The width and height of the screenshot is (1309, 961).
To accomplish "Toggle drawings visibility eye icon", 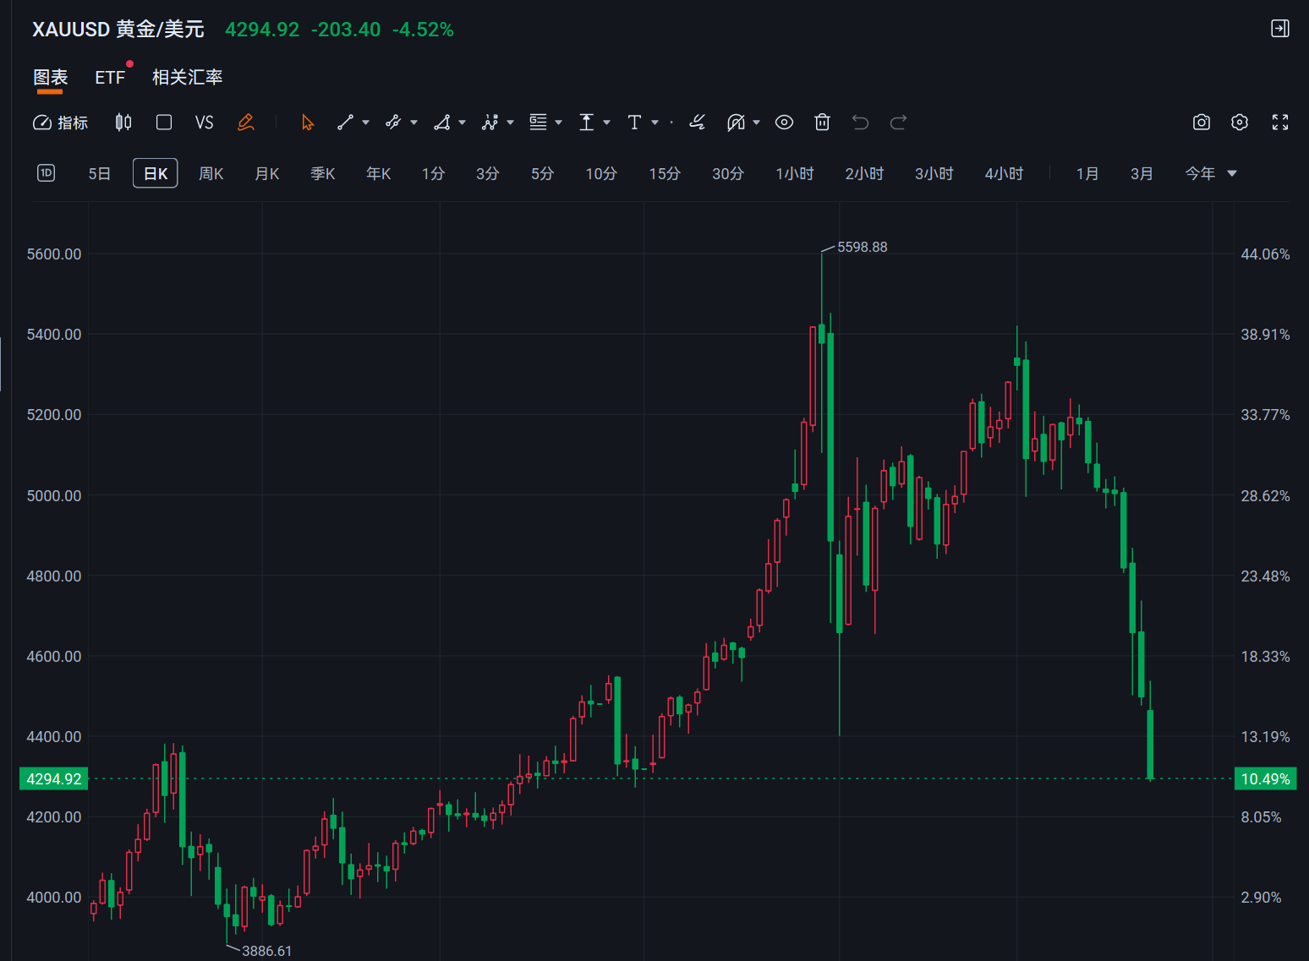I will pos(784,123).
